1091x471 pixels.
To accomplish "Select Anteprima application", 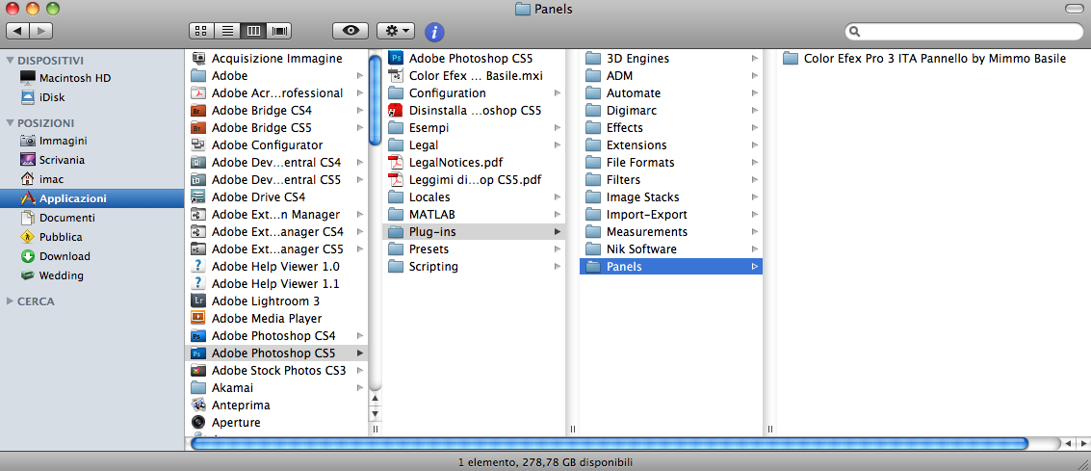I will pyautogui.click(x=276, y=405).
